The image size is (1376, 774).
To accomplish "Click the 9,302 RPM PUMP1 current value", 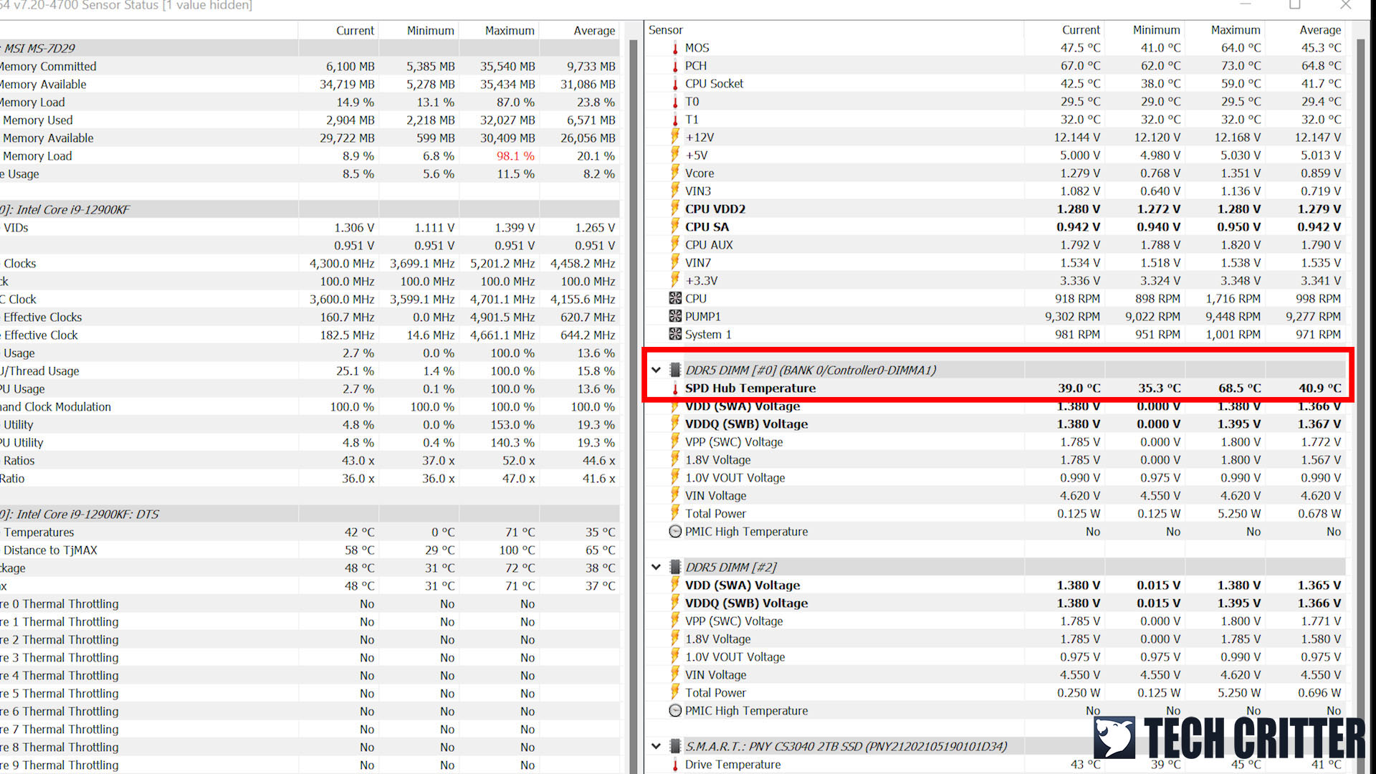I will tap(1072, 316).
